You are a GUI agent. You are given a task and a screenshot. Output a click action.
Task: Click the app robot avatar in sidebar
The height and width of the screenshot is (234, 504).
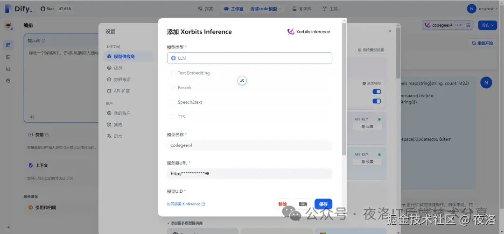coord(8,26)
